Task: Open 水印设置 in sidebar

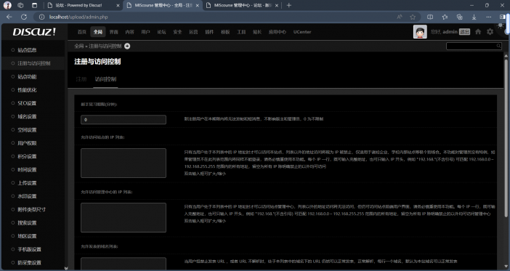Action: coord(27,196)
